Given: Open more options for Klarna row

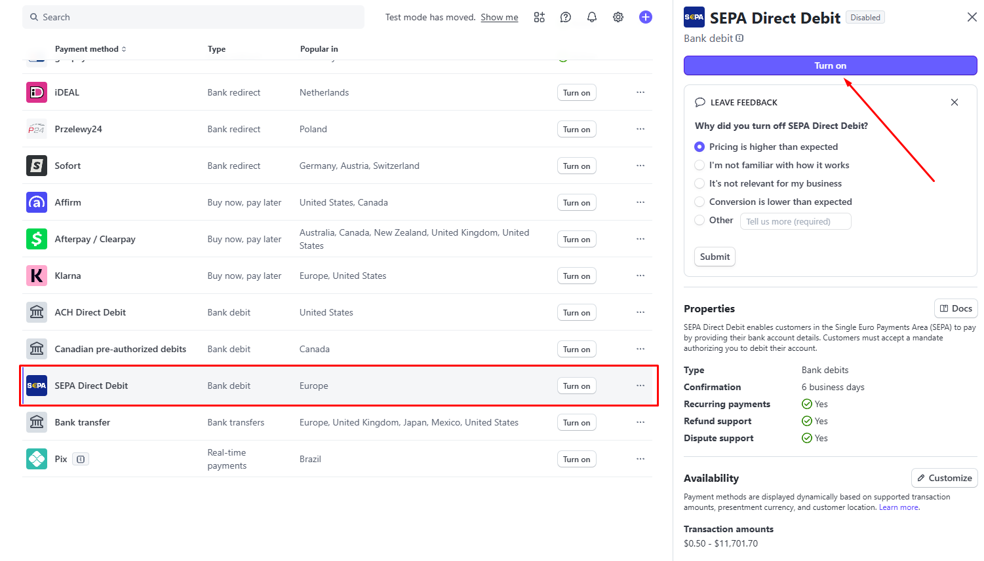Looking at the screenshot, I should tap(640, 276).
